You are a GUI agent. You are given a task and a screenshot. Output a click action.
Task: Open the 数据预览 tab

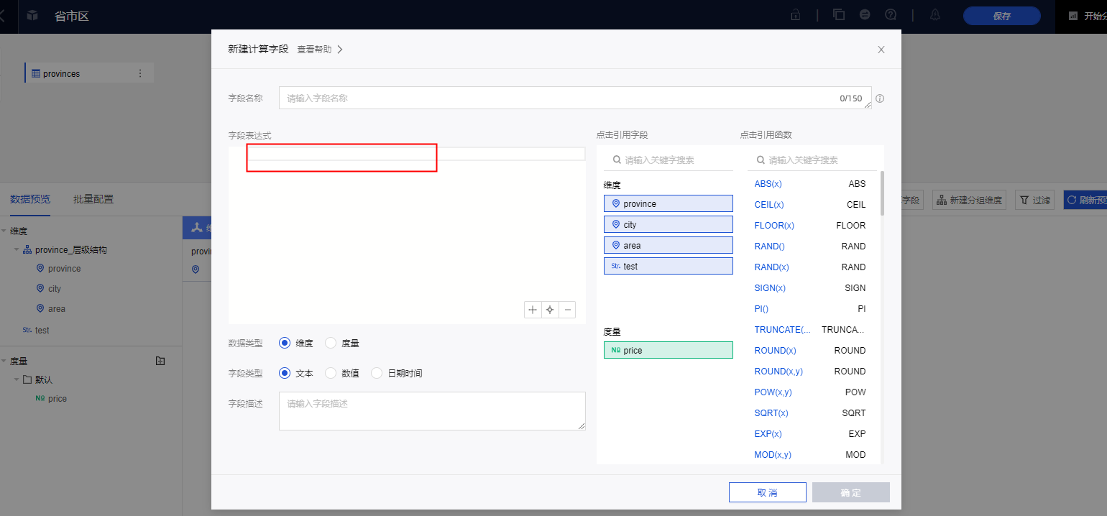coord(30,199)
